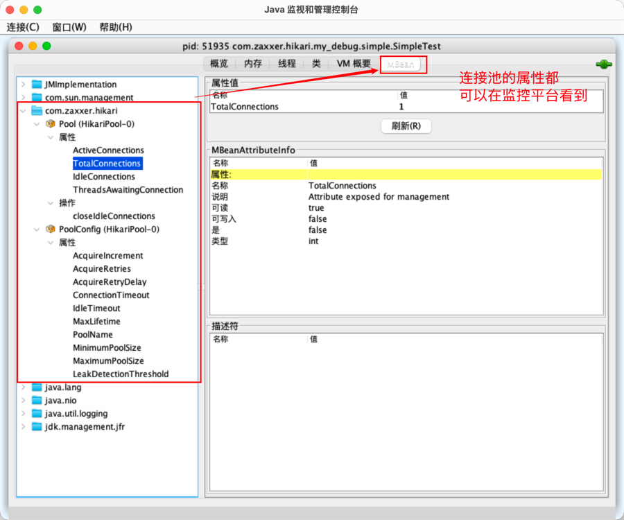
Task: Click the java.lang folder icon
Action: pyautogui.click(x=37, y=388)
